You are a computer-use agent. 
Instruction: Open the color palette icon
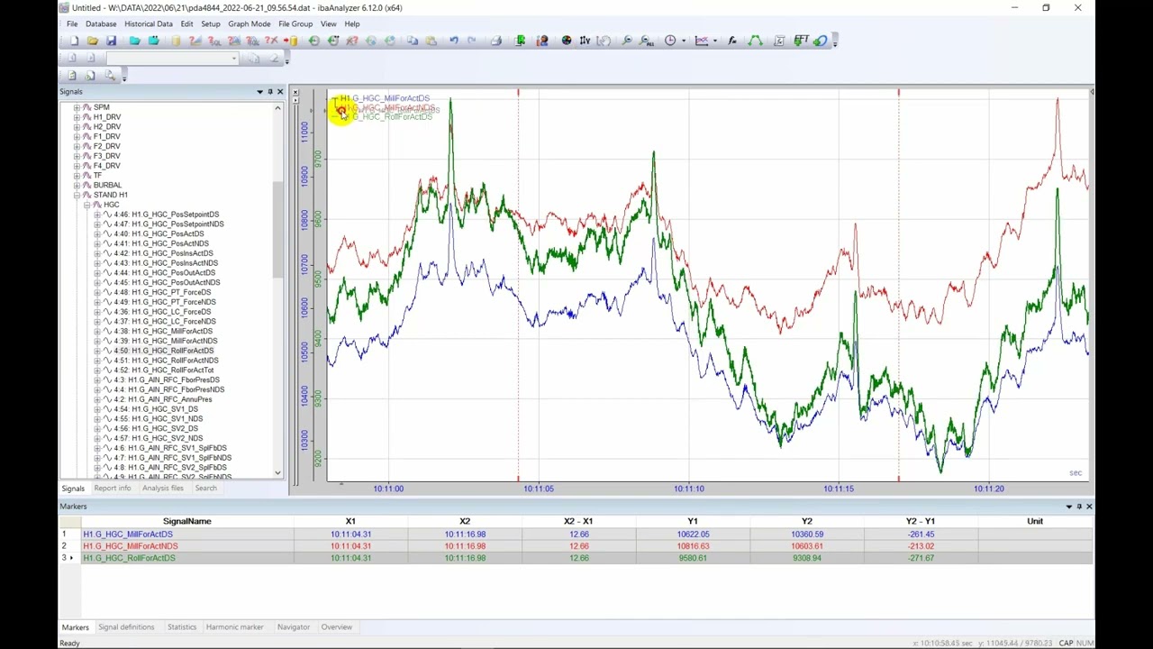click(566, 41)
